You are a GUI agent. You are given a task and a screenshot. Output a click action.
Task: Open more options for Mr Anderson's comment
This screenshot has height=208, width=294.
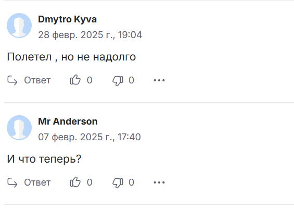(x=159, y=182)
